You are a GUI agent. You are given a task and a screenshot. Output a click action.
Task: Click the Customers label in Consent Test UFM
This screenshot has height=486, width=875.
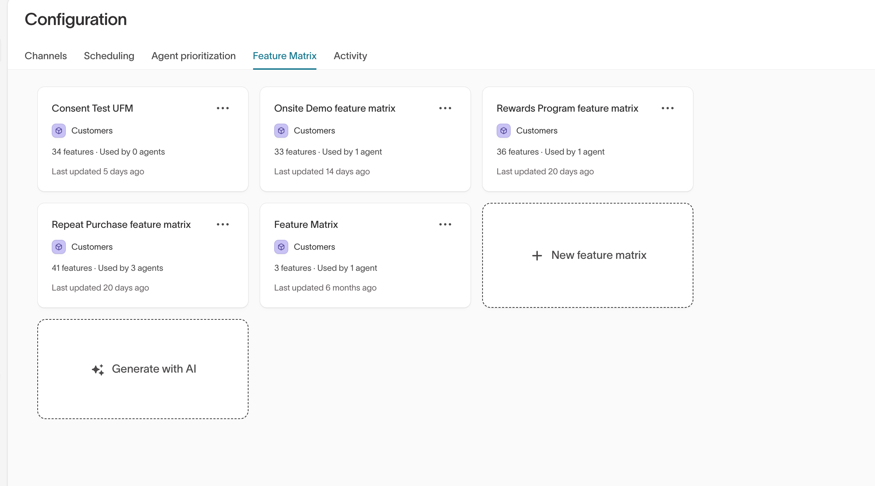[x=92, y=131]
